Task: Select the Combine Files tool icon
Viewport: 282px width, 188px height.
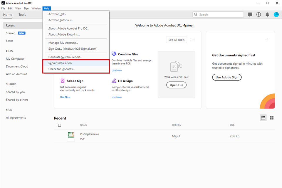Action: click(114, 54)
